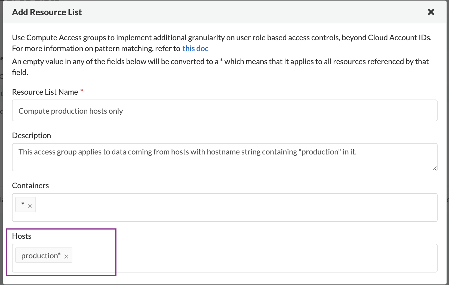The image size is (449, 285).
Task: Click the Resource List Name input field
Action: (224, 110)
